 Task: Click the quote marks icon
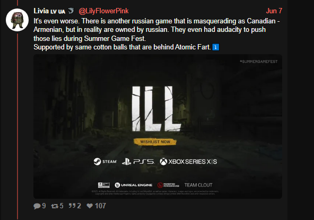72,206
